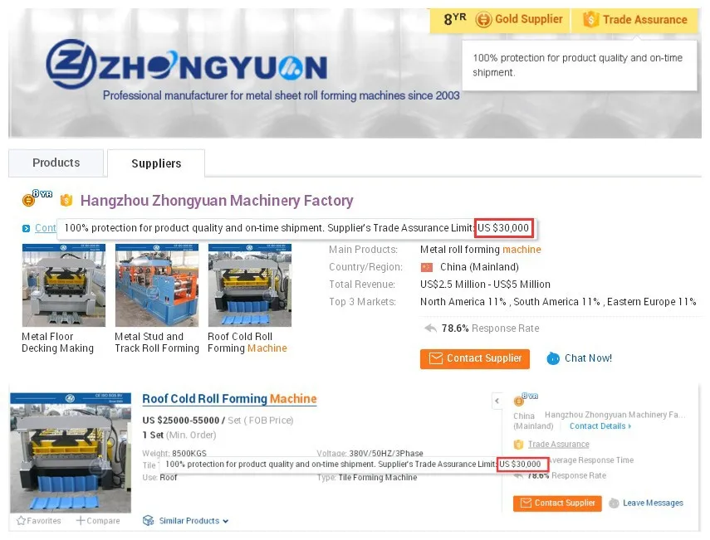710x540 pixels.
Task: Open the Roof Cold Roll Forming Machine title link
Action: (229, 398)
